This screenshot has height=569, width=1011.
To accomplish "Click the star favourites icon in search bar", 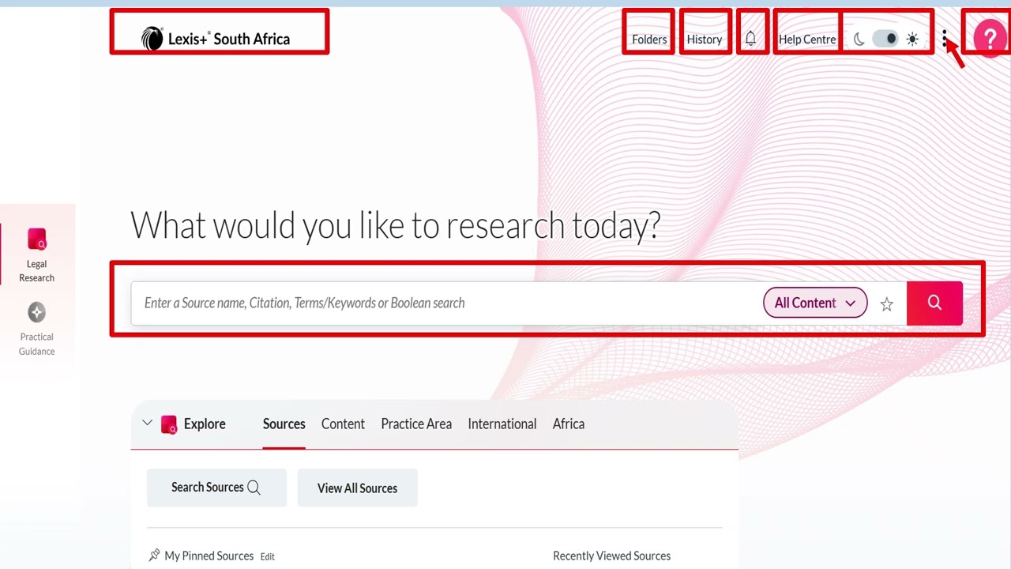I will (x=887, y=304).
